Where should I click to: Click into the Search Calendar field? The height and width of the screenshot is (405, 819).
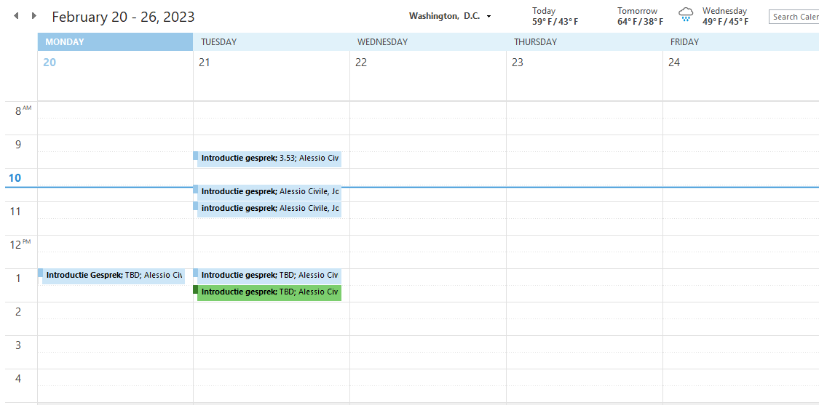[x=795, y=17]
